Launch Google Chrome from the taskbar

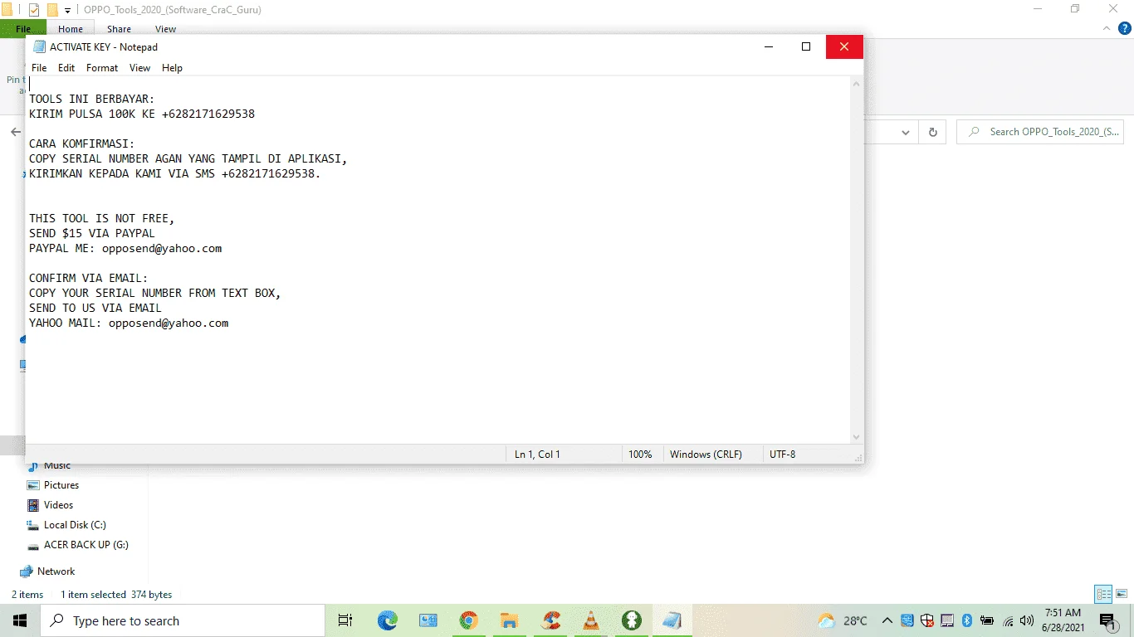(x=469, y=620)
